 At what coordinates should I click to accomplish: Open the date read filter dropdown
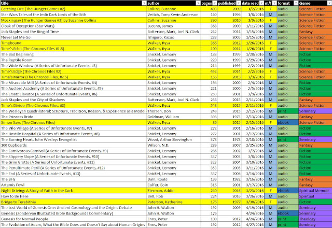tap(261, 3)
